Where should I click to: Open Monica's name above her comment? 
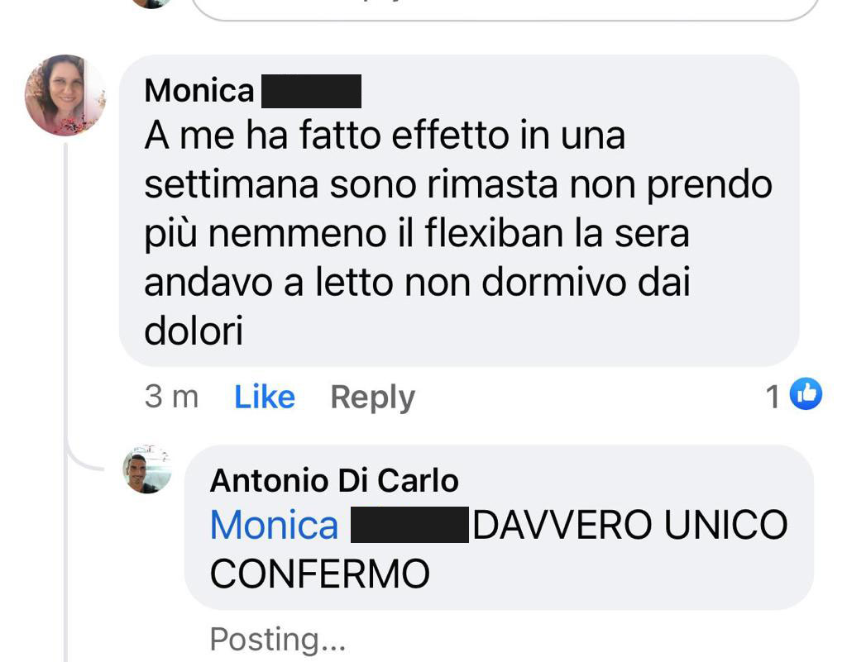[199, 90]
